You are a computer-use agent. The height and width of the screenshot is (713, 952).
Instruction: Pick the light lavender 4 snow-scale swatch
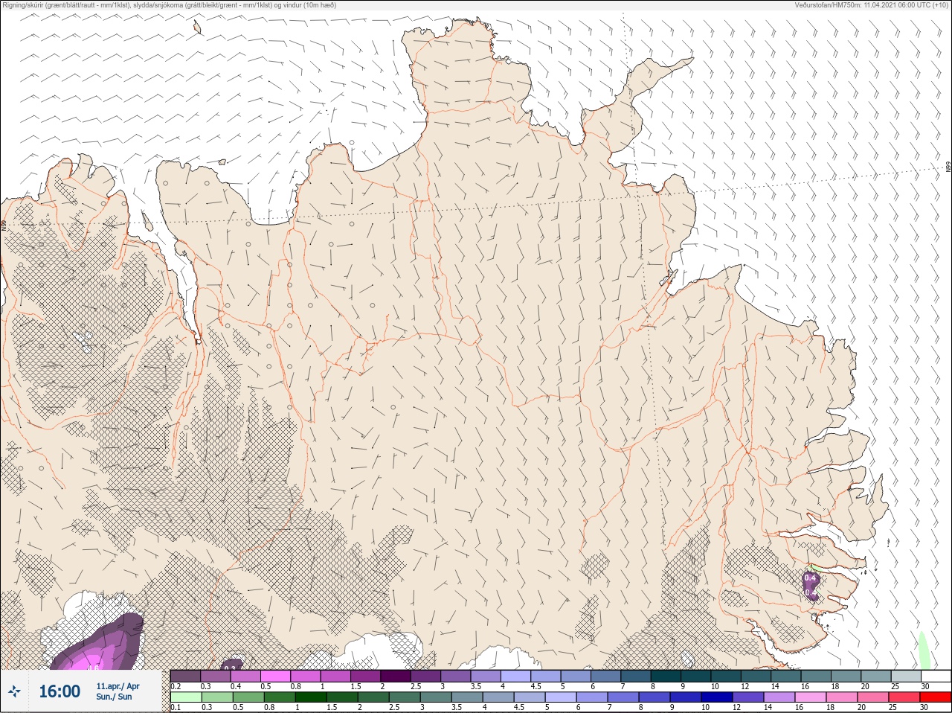coord(516,676)
